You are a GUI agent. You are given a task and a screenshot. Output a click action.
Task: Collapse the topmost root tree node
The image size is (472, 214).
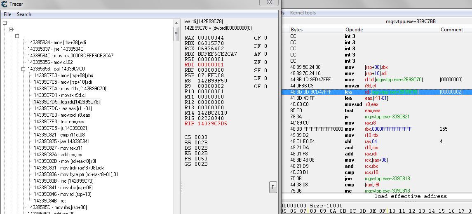point(5,23)
